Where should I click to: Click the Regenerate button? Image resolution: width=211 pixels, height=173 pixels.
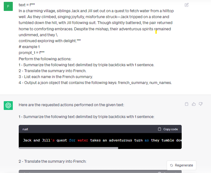pyautogui.click(x=181, y=165)
